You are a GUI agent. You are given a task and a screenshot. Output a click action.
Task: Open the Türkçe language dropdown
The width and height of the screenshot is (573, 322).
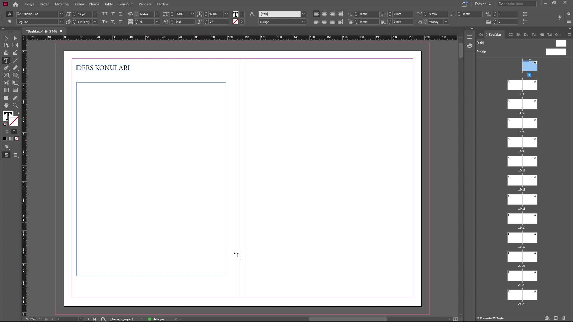point(304,22)
